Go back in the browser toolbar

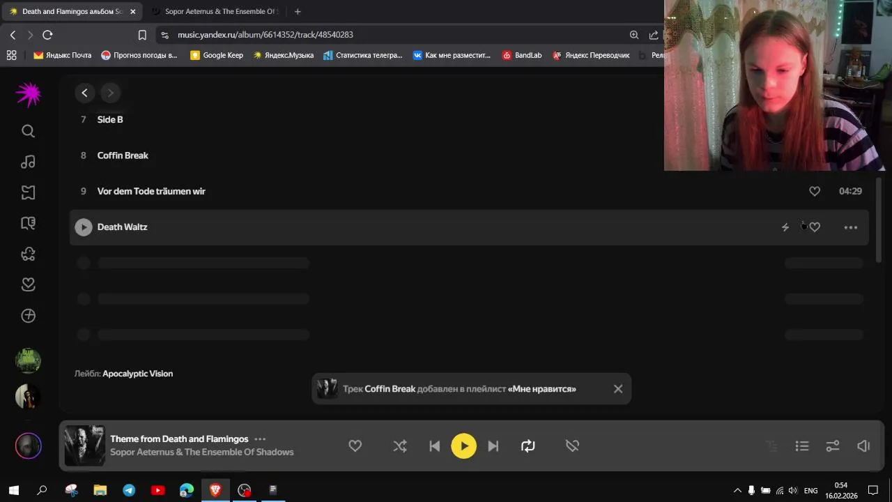(x=13, y=35)
